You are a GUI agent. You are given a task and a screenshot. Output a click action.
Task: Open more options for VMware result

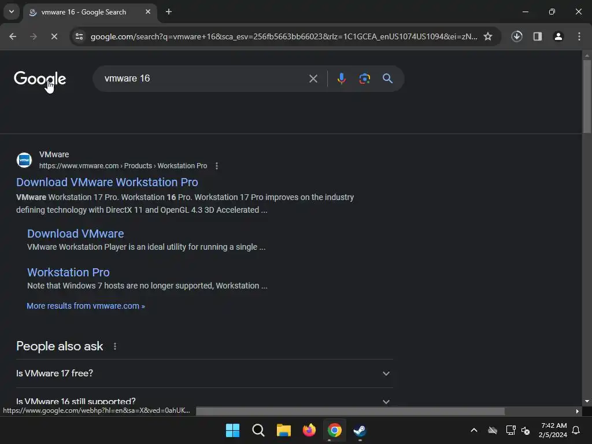[217, 166]
